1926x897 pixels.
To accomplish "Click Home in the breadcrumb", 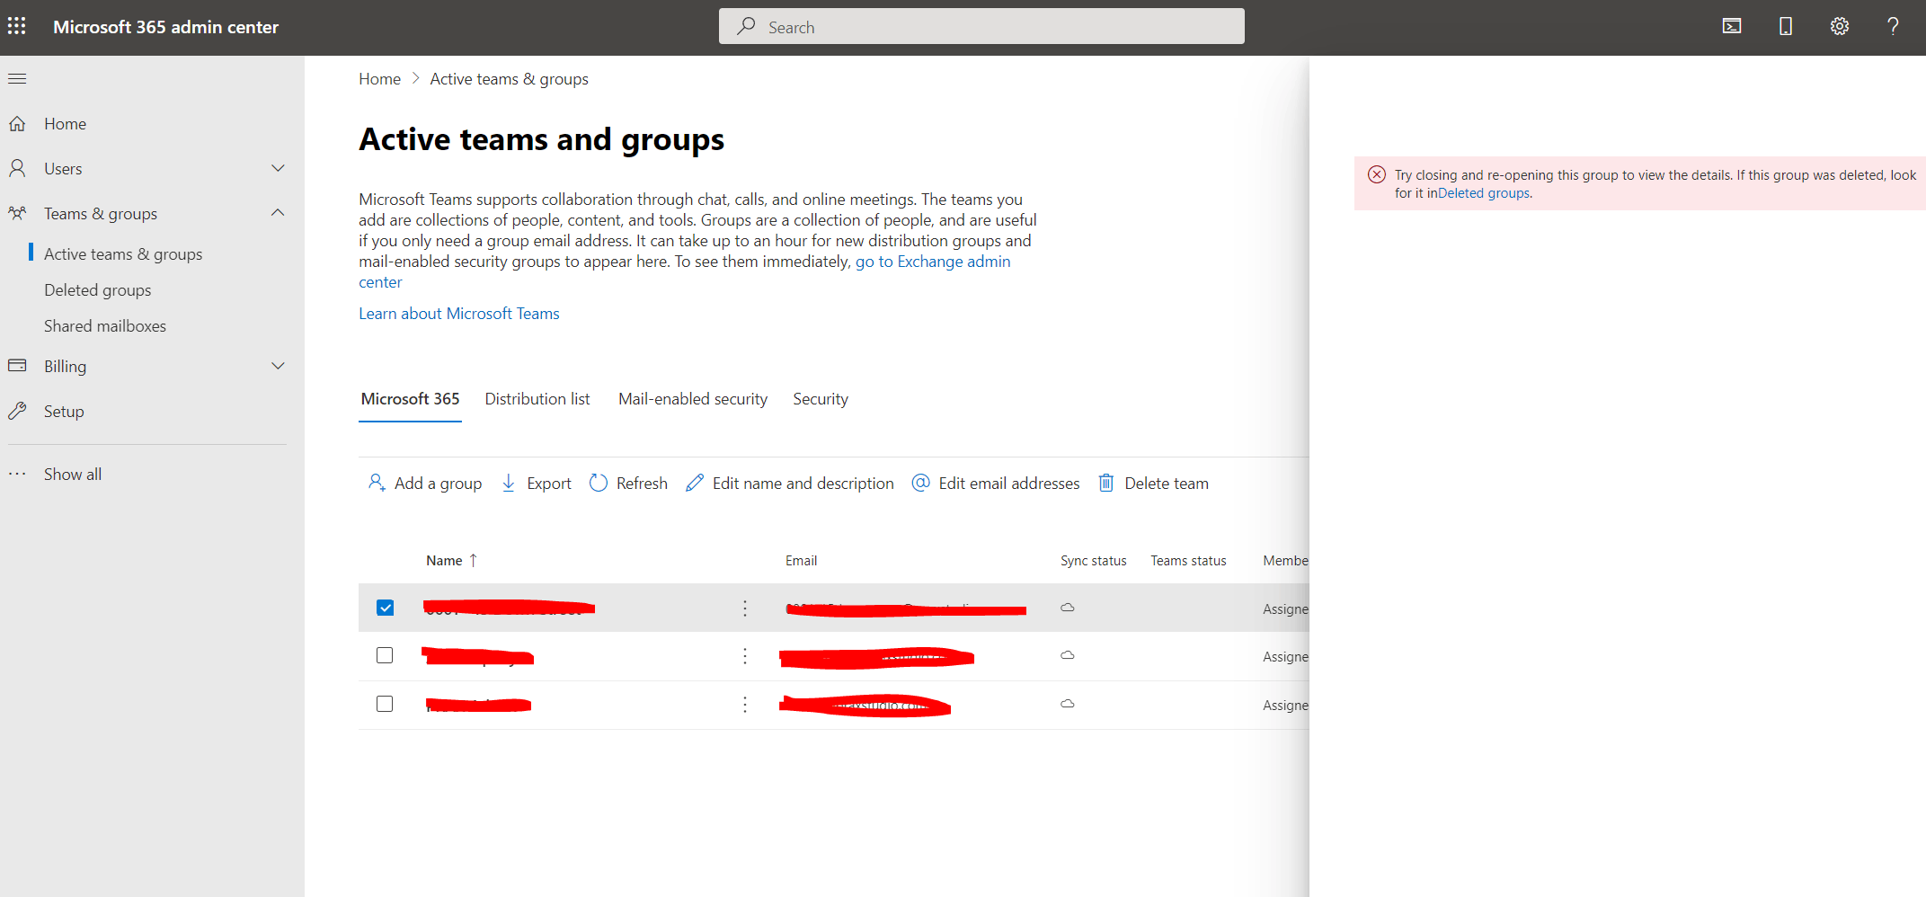I will coord(380,79).
